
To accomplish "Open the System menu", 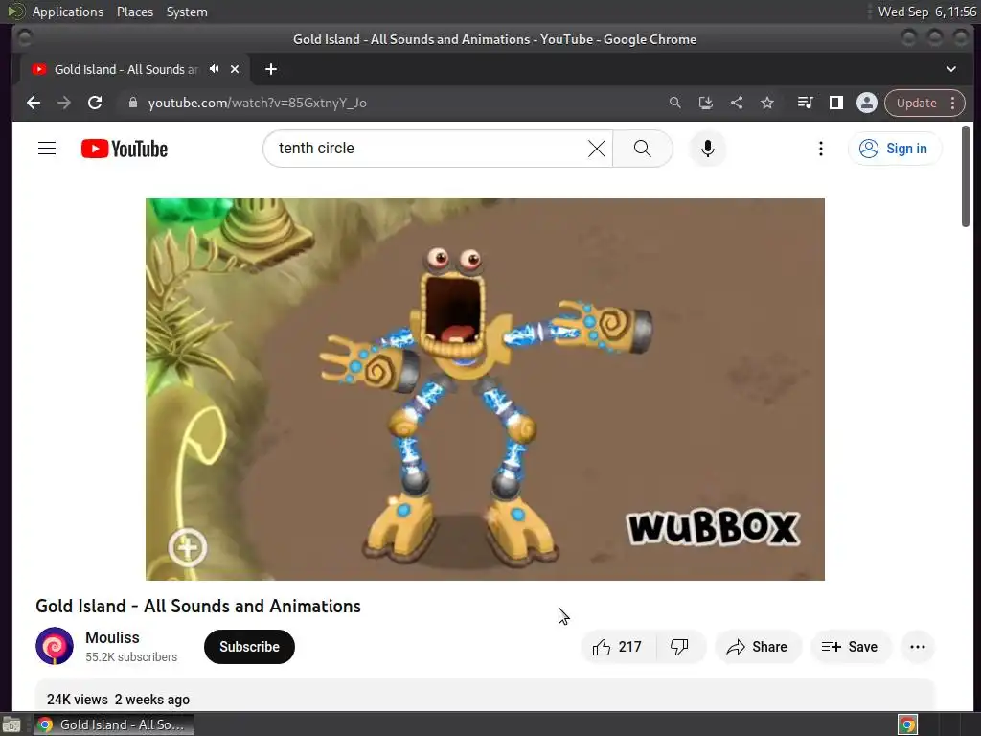I will [x=187, y=11].
